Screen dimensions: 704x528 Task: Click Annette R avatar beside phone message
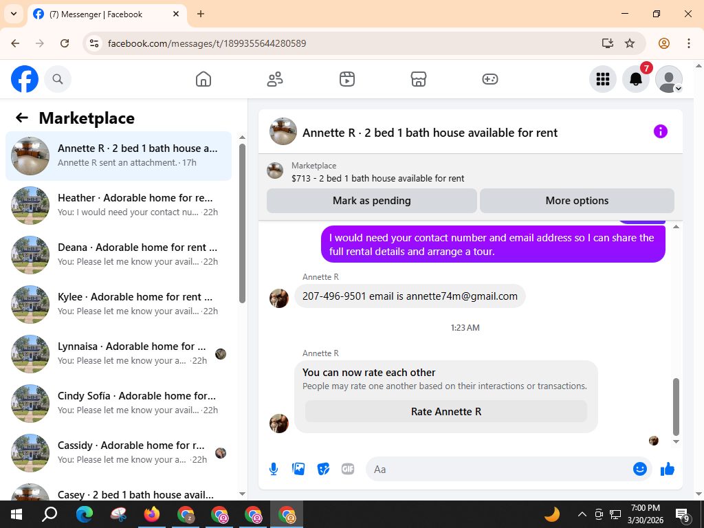(279, 298)
